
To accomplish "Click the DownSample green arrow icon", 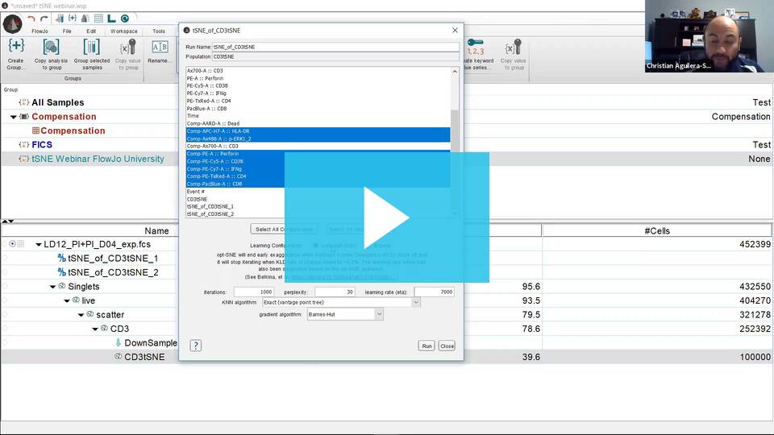I will click(118, 342).
